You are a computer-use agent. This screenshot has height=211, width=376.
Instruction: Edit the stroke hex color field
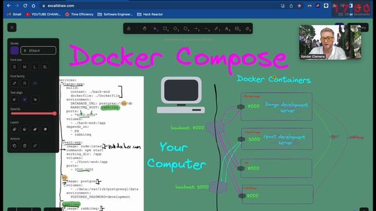[x=38, y=50]
